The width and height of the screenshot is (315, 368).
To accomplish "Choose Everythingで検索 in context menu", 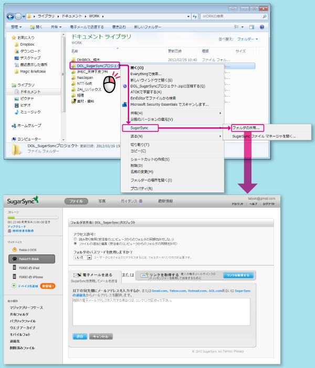I will click(146, 74).
